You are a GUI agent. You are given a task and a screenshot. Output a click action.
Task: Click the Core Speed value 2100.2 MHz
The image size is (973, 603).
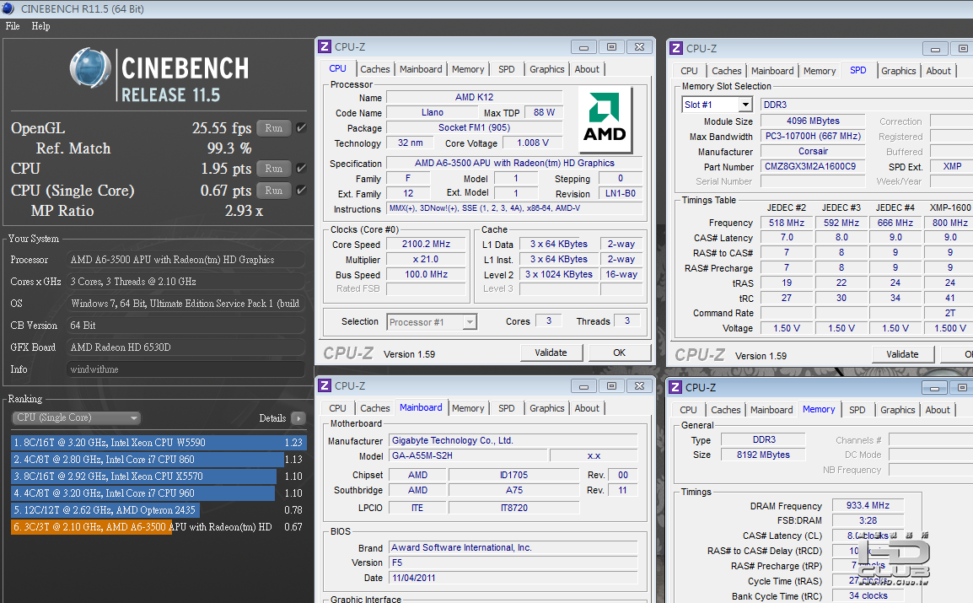click(x=426, y=245)
